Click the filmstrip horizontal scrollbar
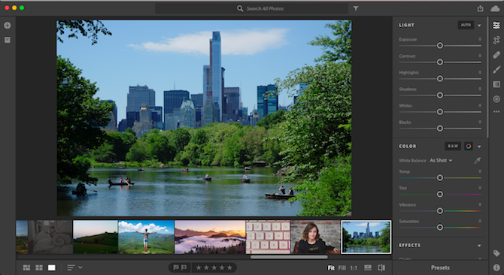Viewport: 504px width, 275px height. point(289,257)
